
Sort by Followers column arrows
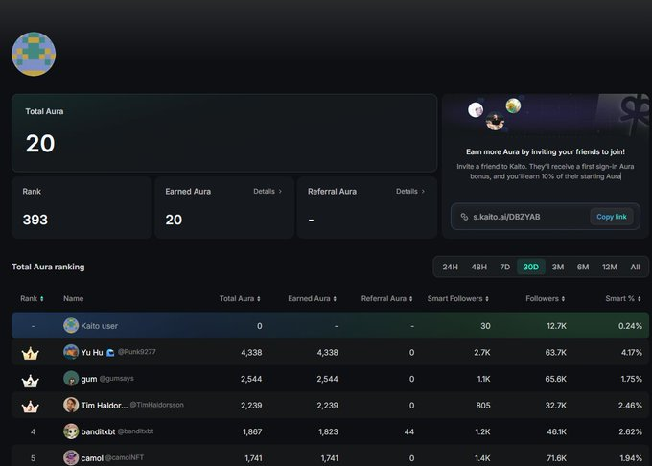point(563,299)
